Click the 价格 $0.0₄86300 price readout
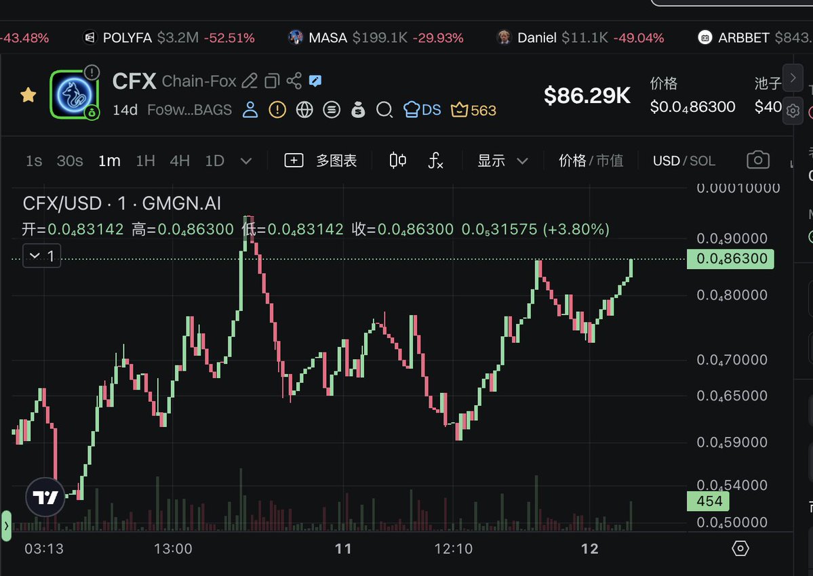This screenshot has height=576, width=813. (693, 96)
